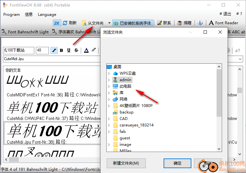Click font preview vertical scrollbar down arrow
The width and height of the screenshot is (246, 173).
click(240, 154)
